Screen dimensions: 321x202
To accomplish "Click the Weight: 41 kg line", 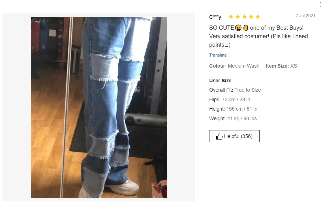I will pos(233,119).
